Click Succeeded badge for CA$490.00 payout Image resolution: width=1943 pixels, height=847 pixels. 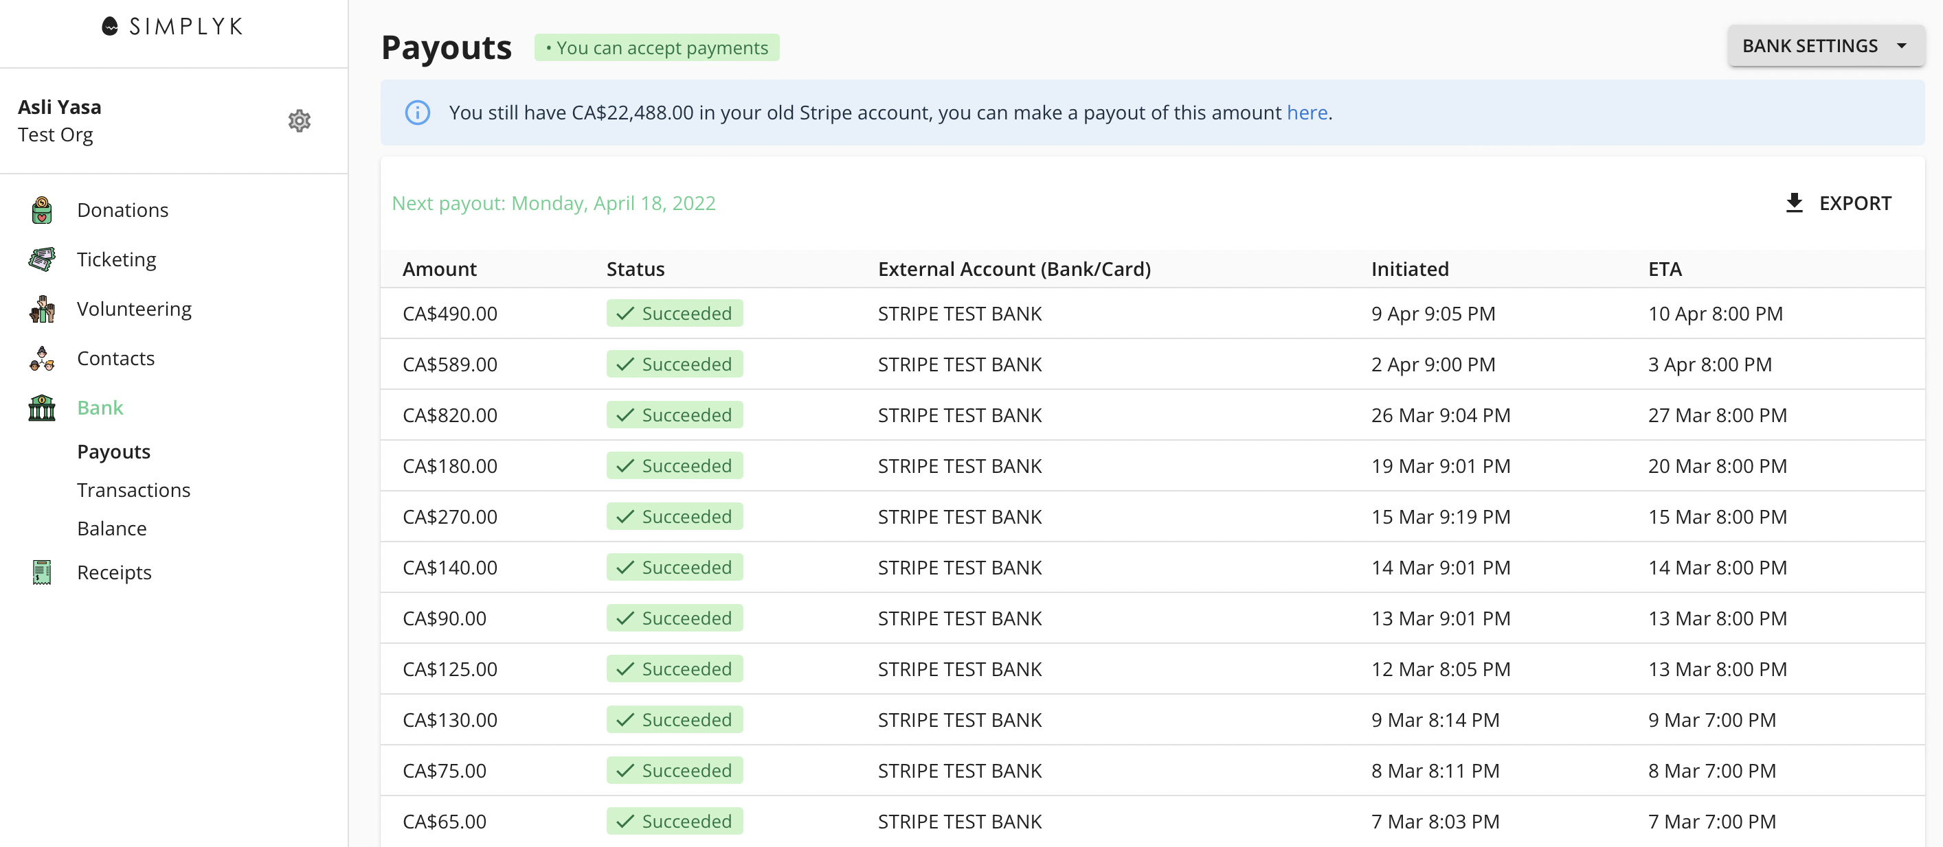pyautogui.click(x=674, y=314)
